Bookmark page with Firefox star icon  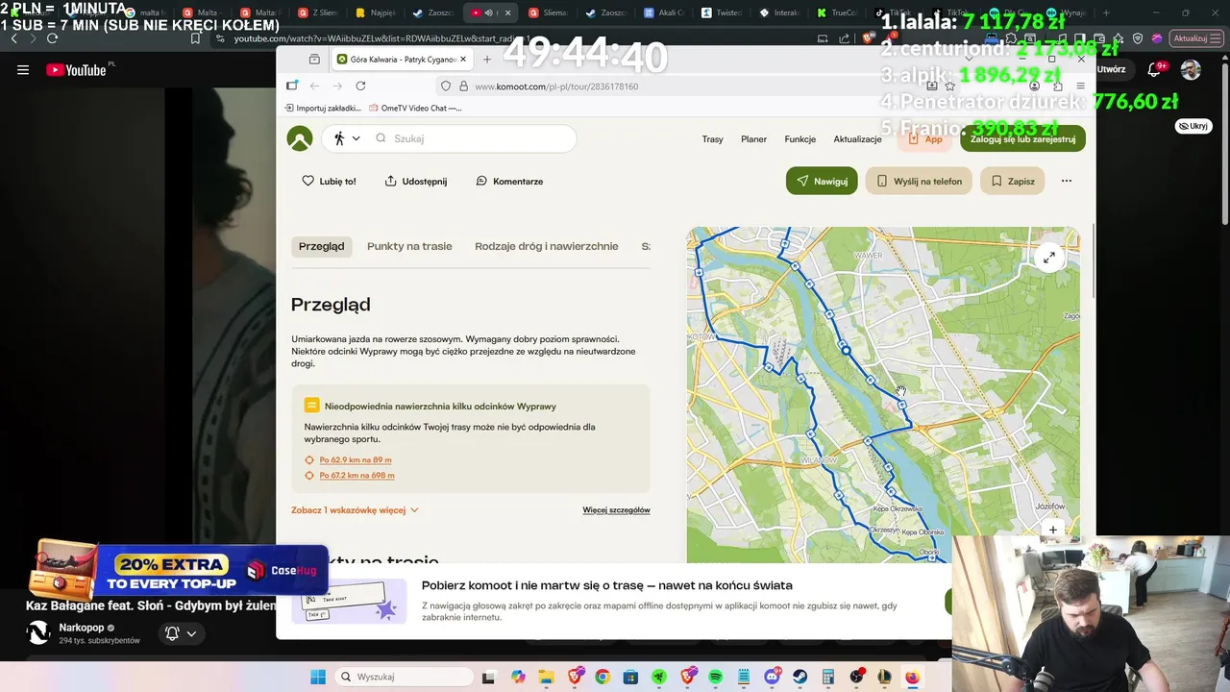pyautogui.click(x=950, y=86)
